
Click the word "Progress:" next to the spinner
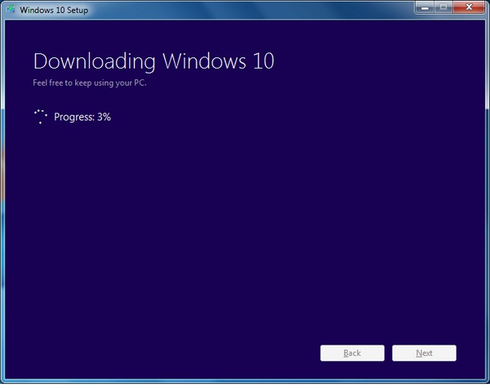coord(74,117)
